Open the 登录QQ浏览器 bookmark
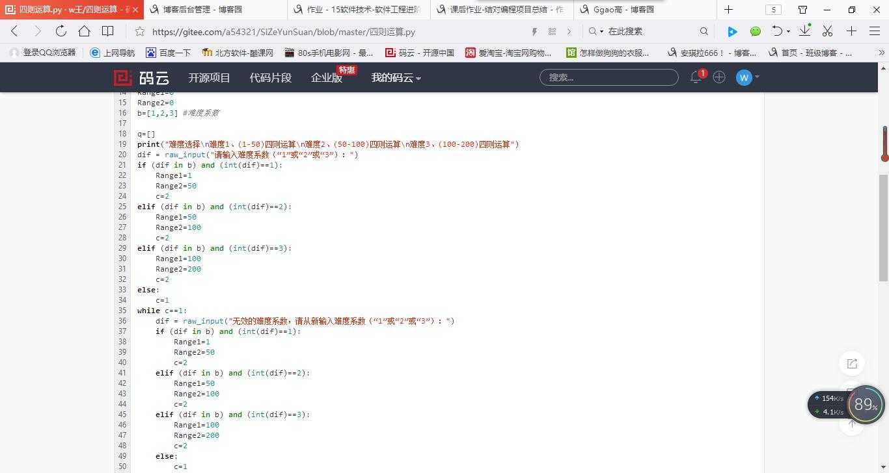The height and width of the screenshot is (473, 889). 43,53
